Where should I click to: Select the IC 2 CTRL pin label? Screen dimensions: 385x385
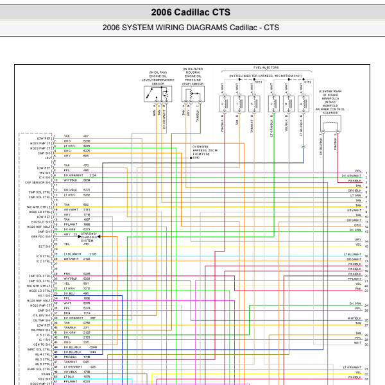(x=44, y=261)
